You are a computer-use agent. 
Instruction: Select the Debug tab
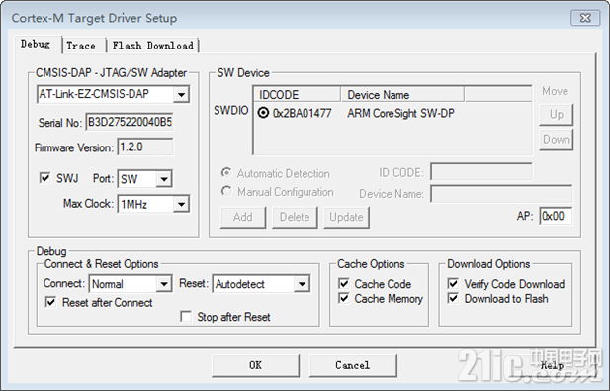pos(36,44)
